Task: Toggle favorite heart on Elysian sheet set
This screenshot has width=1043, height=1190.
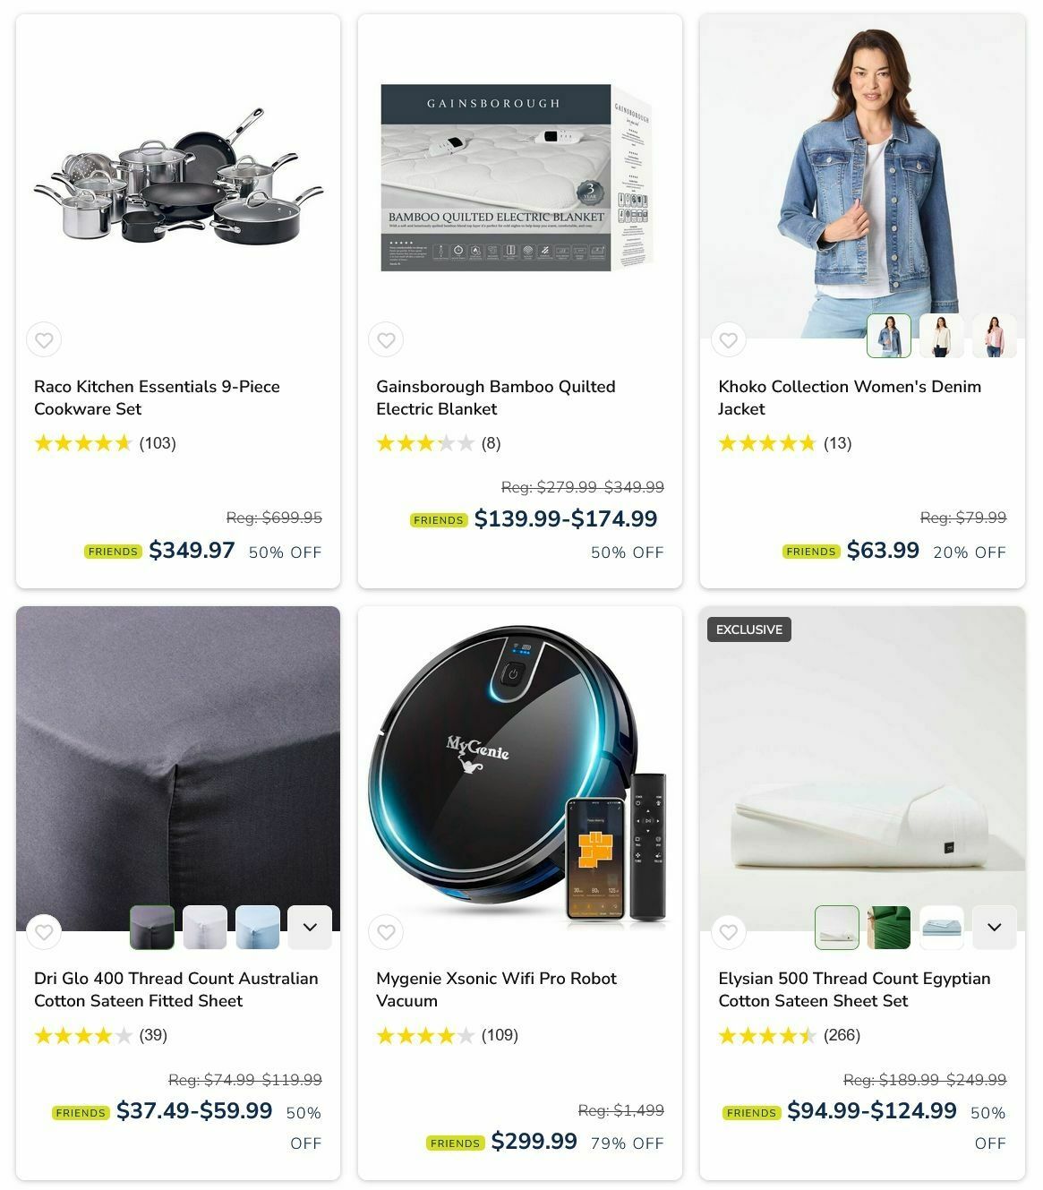Action: (x=728, y=932)
